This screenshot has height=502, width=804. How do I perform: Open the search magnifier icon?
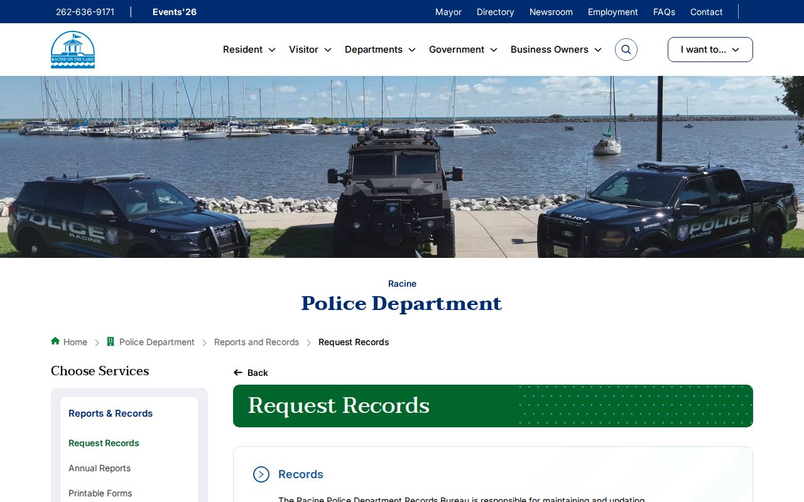(626, 50)
